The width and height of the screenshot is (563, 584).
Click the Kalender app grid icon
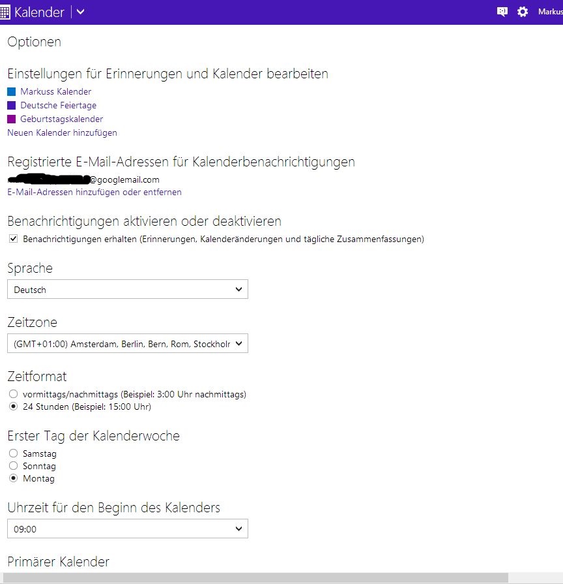point(5,12)
